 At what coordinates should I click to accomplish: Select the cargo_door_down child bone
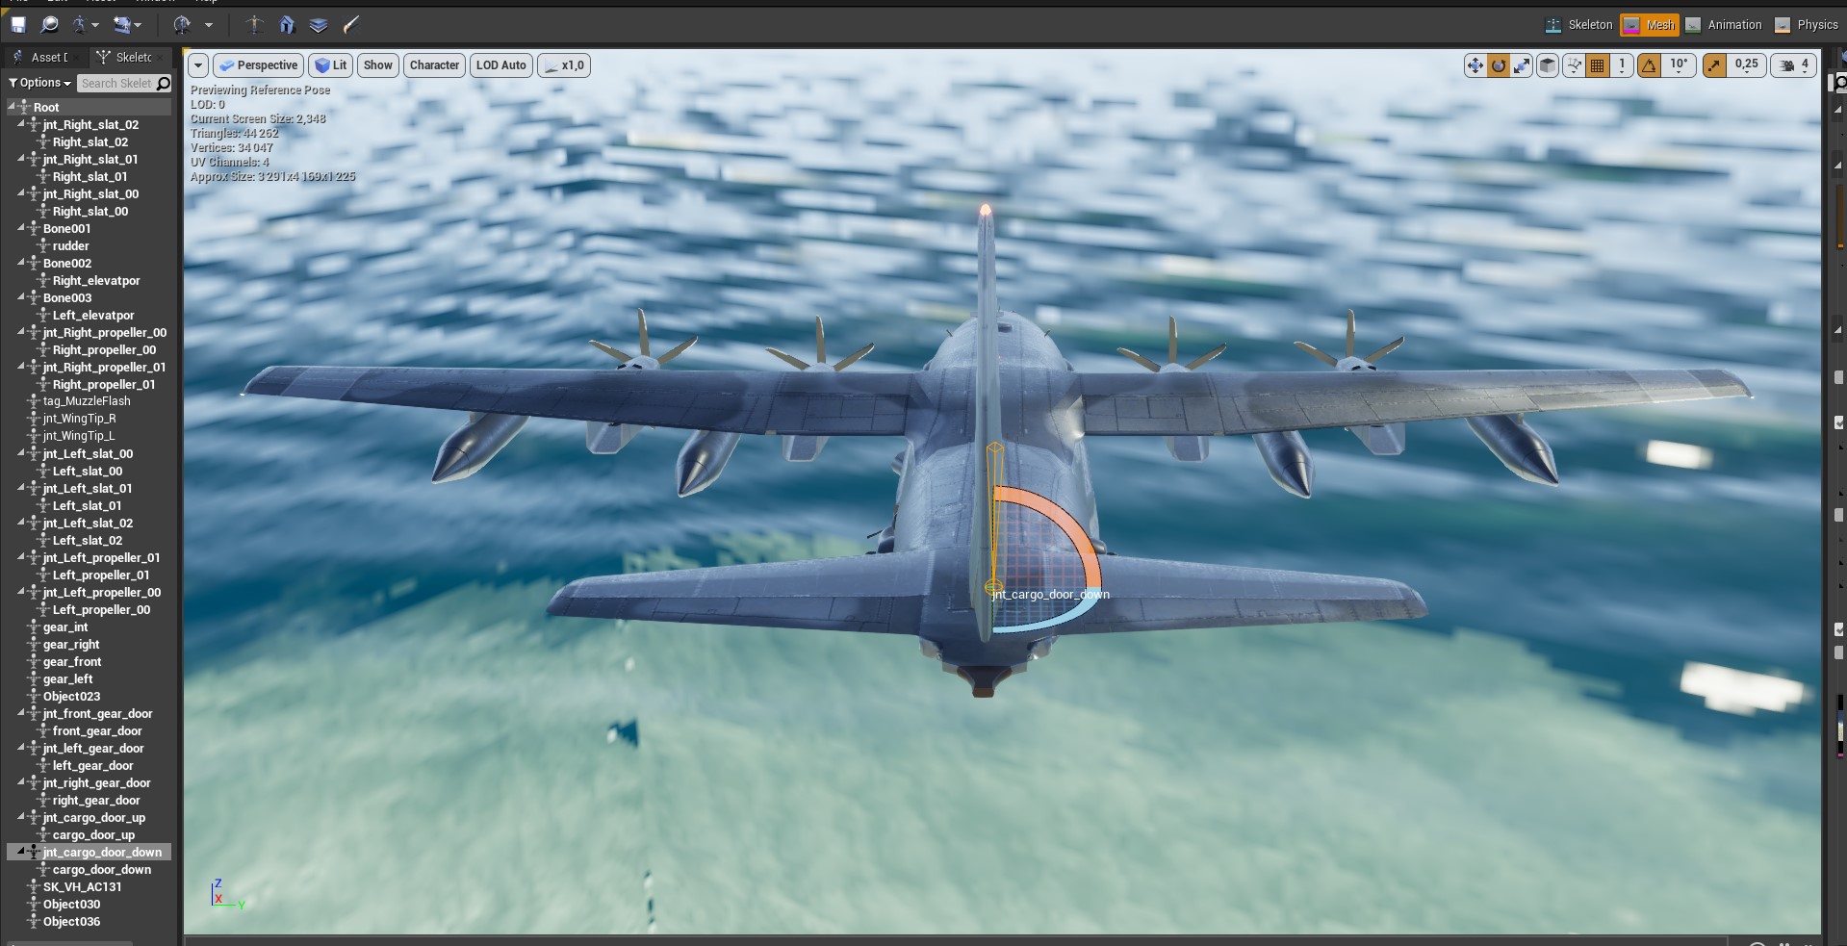click(101, 869)
